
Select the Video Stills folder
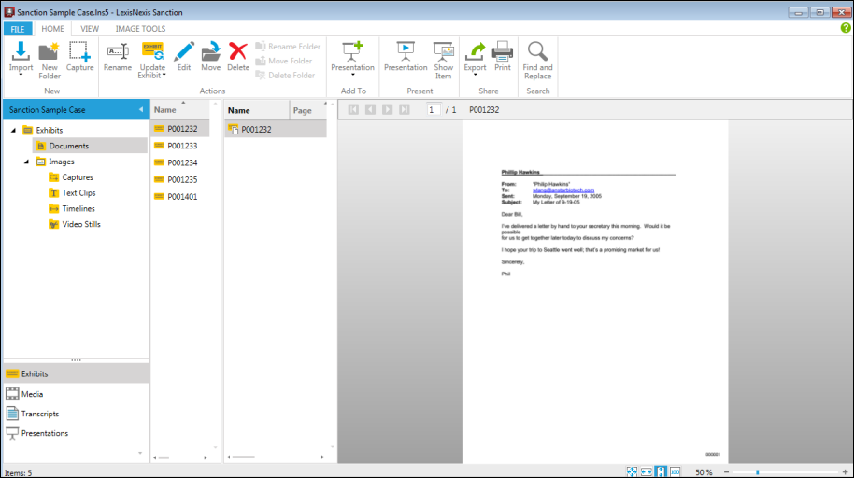tap(75, 224)
